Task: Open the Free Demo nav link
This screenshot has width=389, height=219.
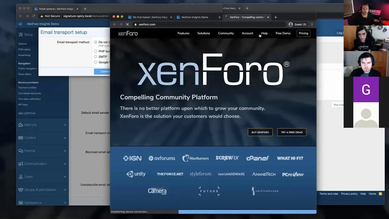Action: point(283,33)
